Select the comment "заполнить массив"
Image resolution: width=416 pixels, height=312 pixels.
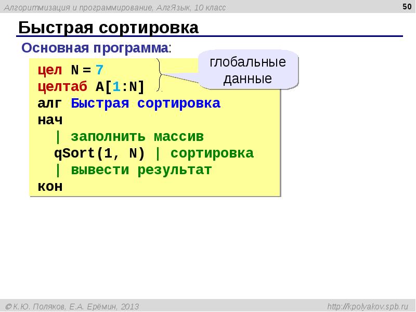point(137,137)
